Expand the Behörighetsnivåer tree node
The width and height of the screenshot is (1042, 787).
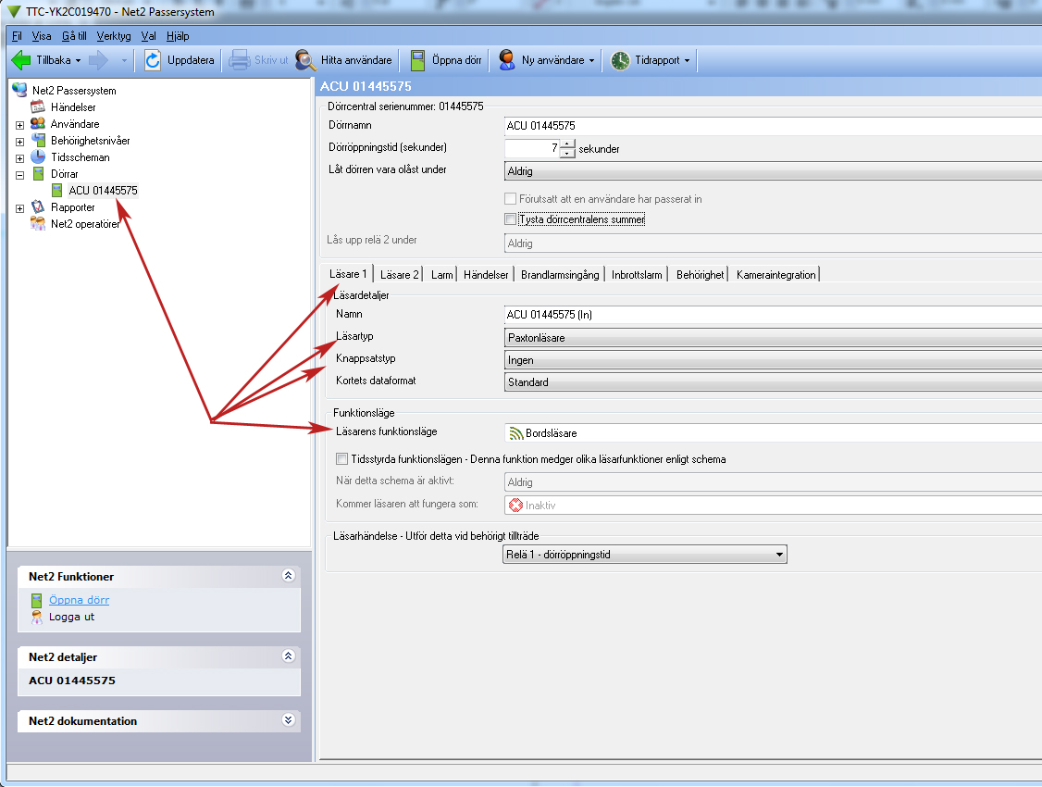[x=20, y=142]
